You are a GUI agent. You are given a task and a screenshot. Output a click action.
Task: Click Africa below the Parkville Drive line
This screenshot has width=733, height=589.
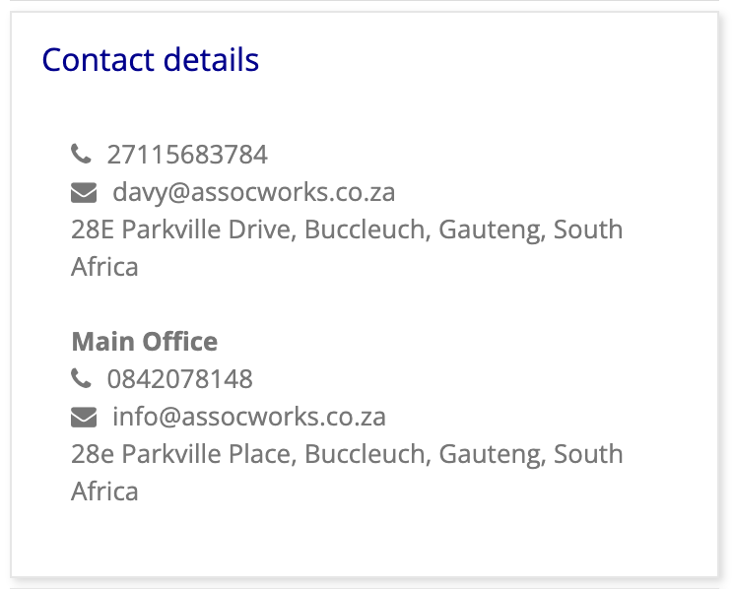click(104, 267)
